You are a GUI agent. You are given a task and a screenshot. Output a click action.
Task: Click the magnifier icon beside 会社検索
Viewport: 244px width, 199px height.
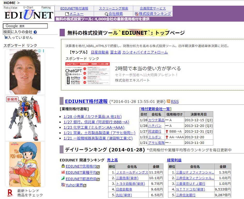(106, 14)
